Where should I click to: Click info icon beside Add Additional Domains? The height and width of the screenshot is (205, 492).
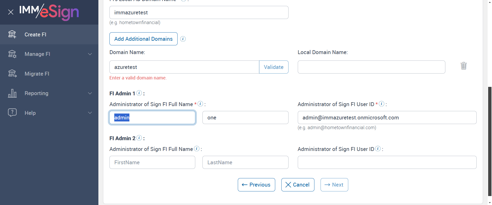(x=183, y=39)
